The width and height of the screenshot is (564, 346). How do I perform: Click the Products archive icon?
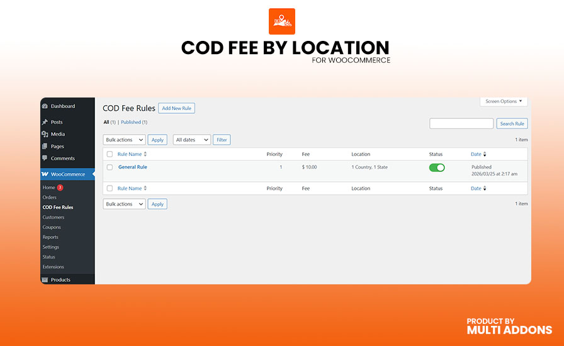pyautogui.click(x=45, y=280)
